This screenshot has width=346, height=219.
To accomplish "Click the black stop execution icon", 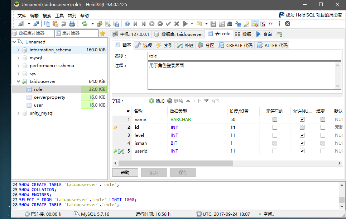I will (x=288, y=24).
